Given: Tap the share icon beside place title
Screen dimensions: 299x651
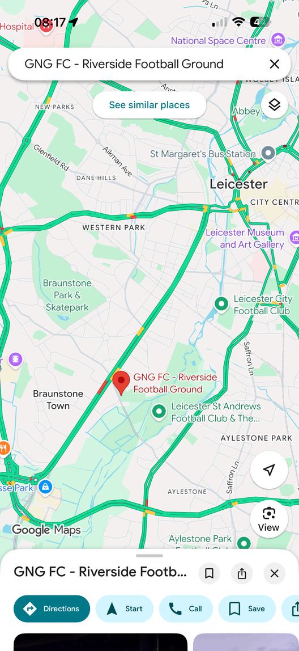Looking at the screenshot, I should [x=242, y=573].
